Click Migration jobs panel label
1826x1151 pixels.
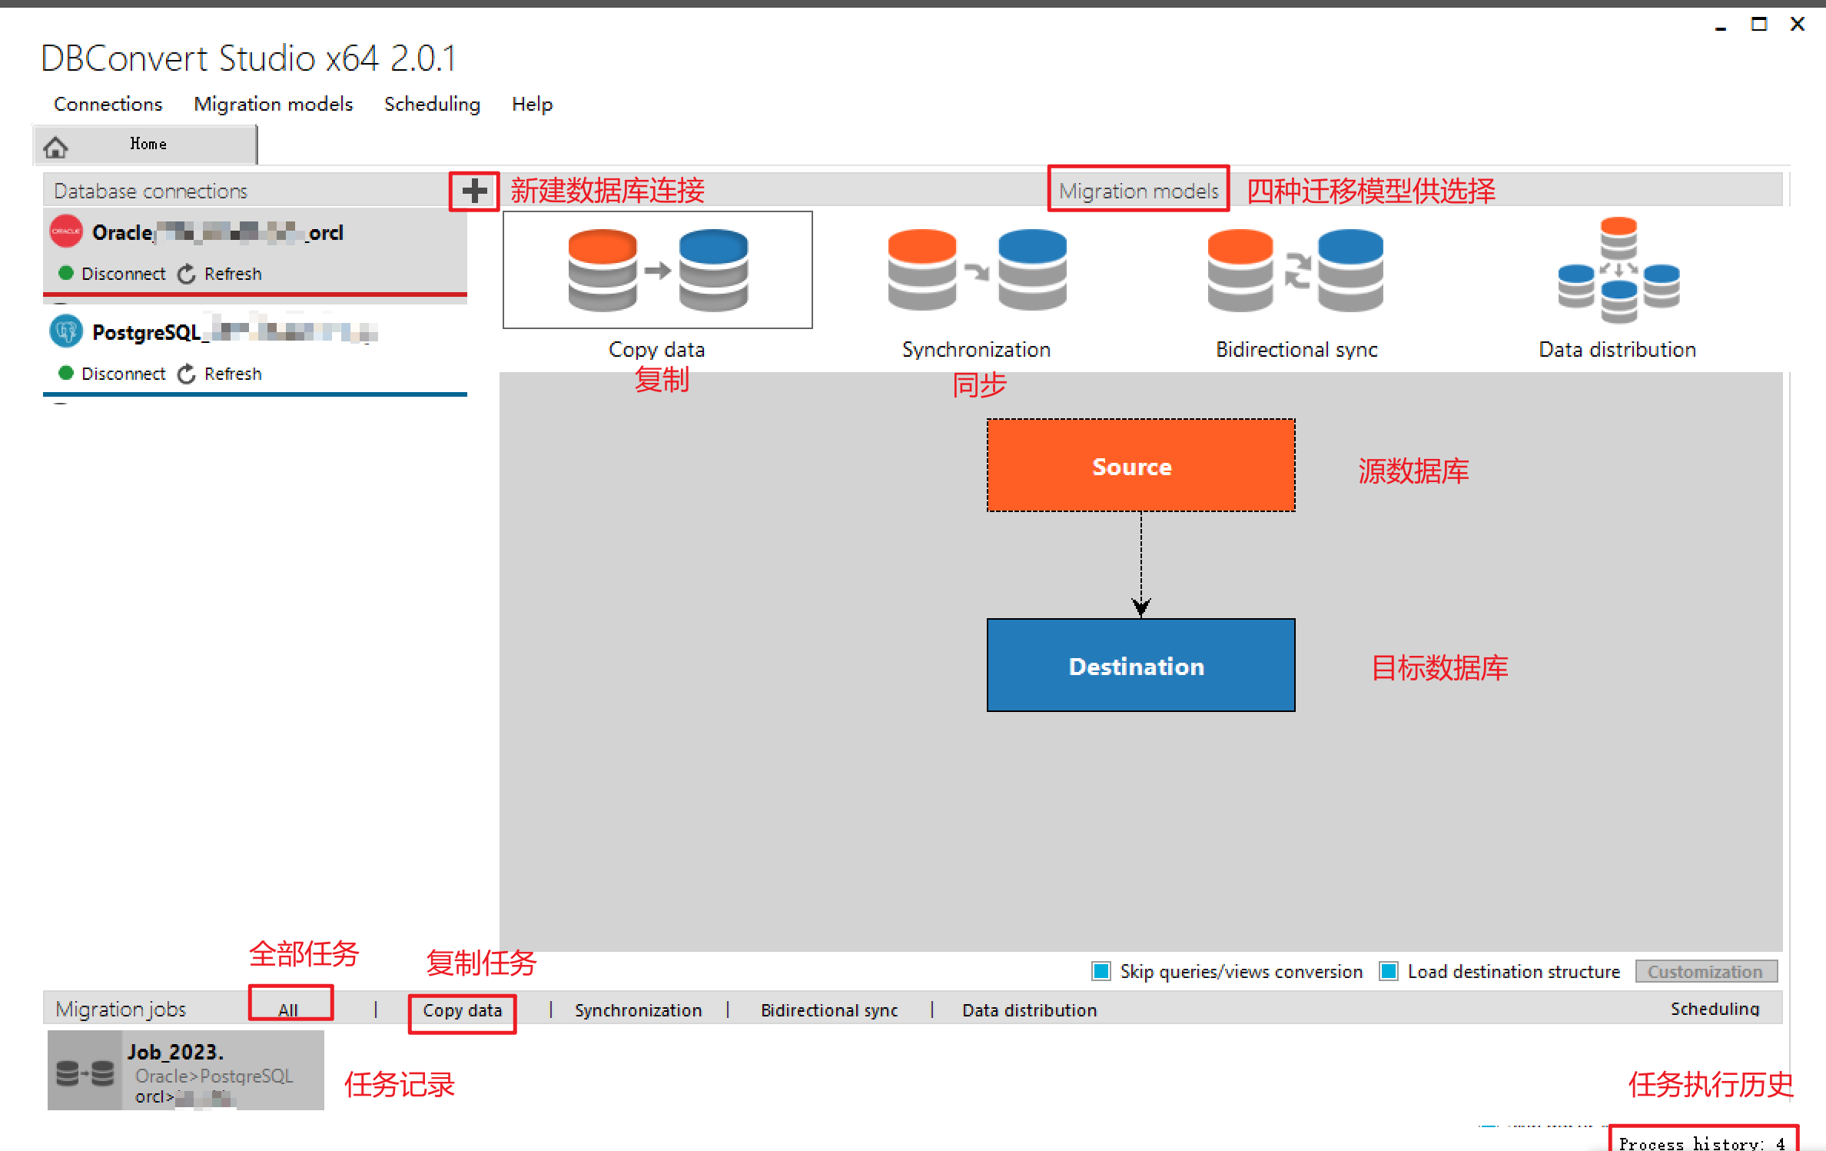[x=121, y=1009]
